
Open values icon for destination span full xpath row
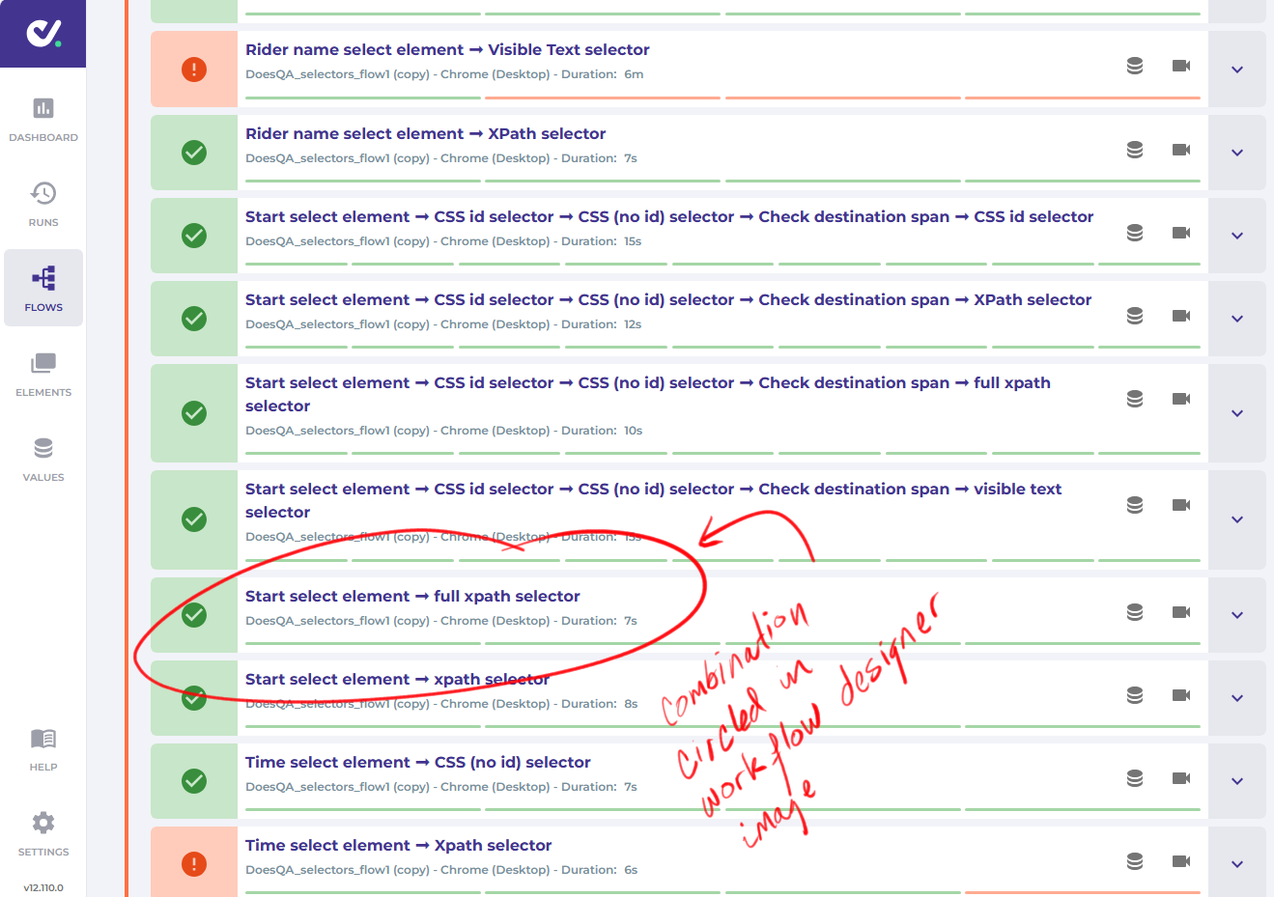pos(1135,399)
